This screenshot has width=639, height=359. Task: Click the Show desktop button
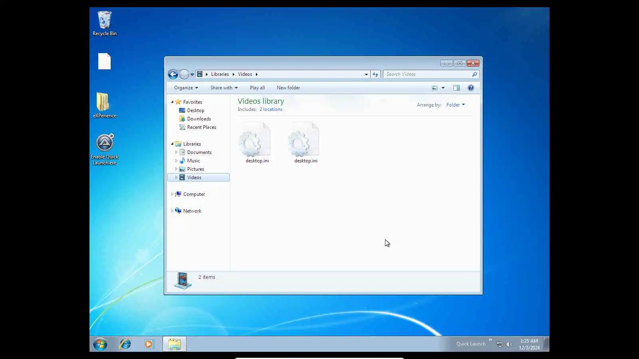point(547,344)
